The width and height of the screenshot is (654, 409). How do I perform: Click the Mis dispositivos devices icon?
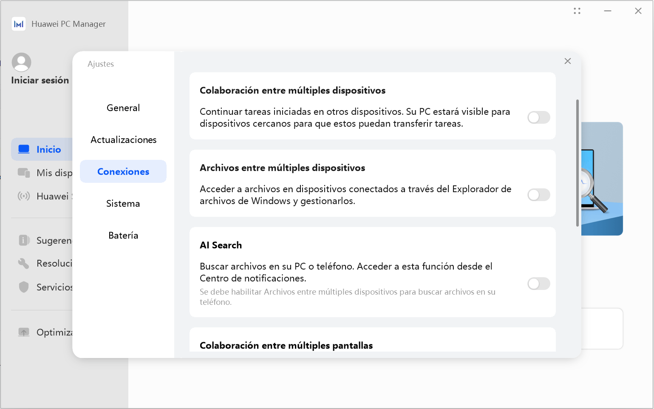click(24, 173)
